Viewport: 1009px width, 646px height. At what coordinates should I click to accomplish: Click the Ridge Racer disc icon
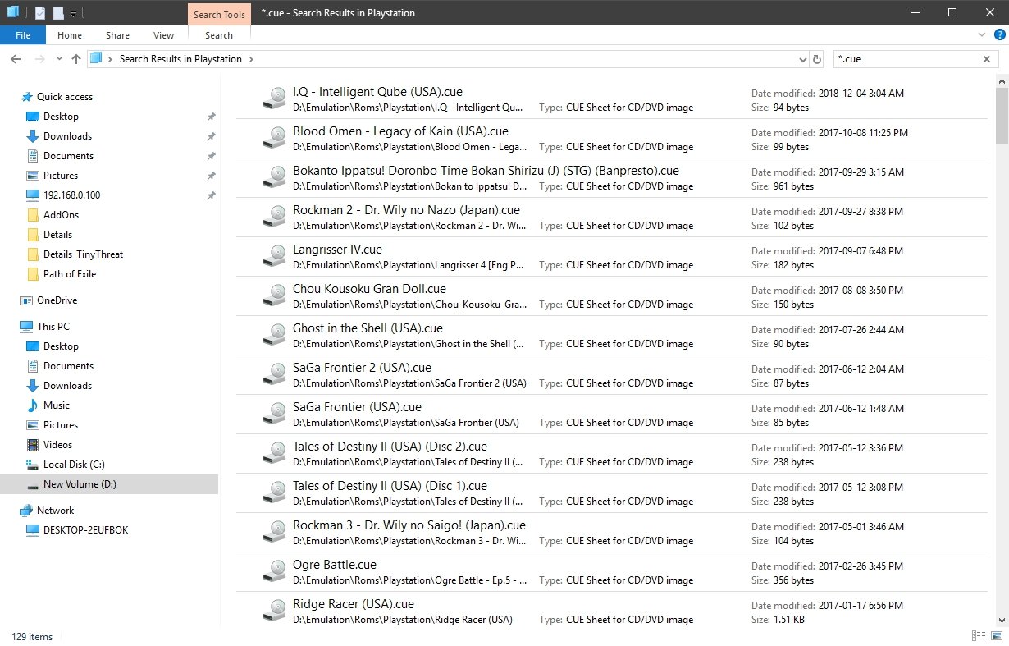coord(272,612)
